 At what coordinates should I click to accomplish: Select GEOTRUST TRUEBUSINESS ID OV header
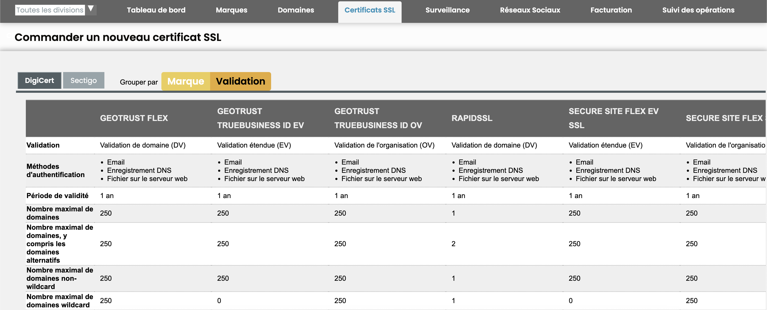(378, 118)
